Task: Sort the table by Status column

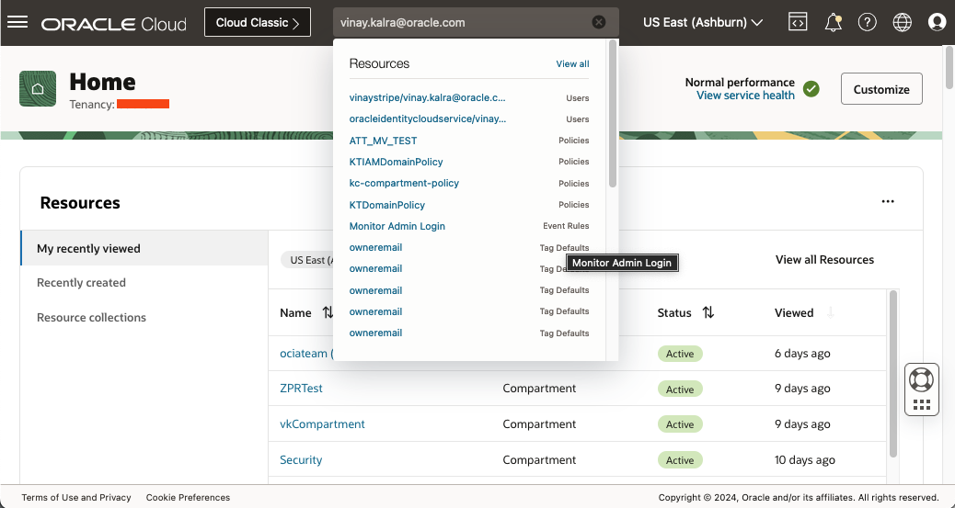Action: point(708,313)
